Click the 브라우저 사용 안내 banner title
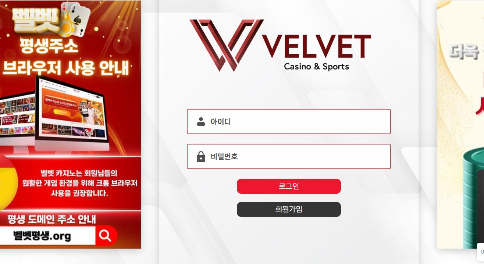484x264 pixels. tap(66, 67)
